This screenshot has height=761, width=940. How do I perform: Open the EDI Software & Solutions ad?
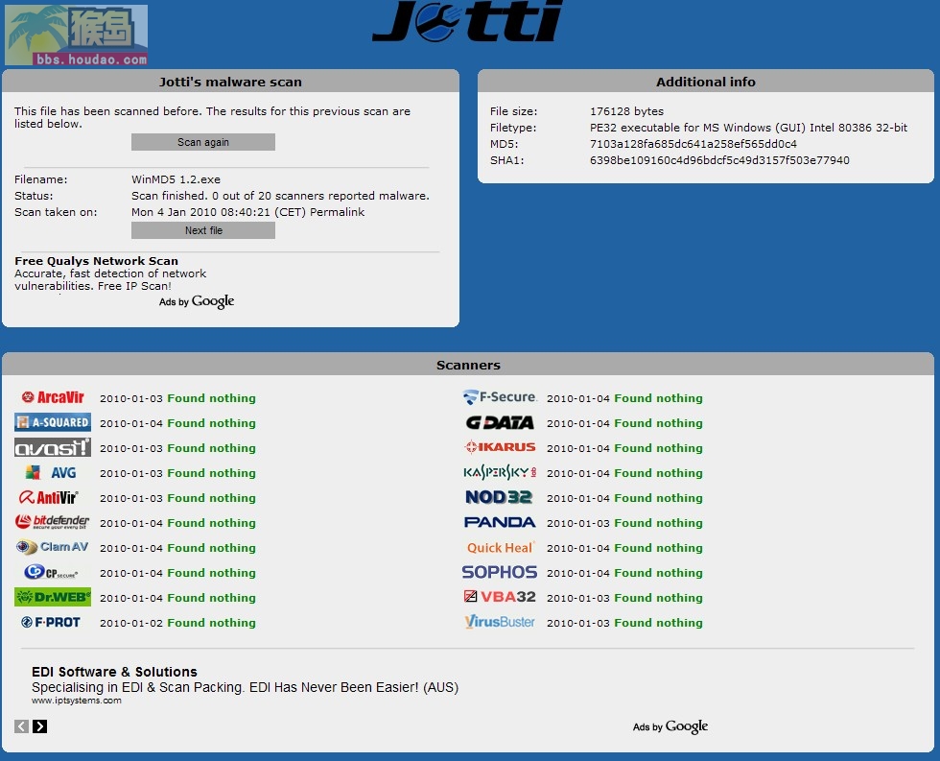pos(114,672)
